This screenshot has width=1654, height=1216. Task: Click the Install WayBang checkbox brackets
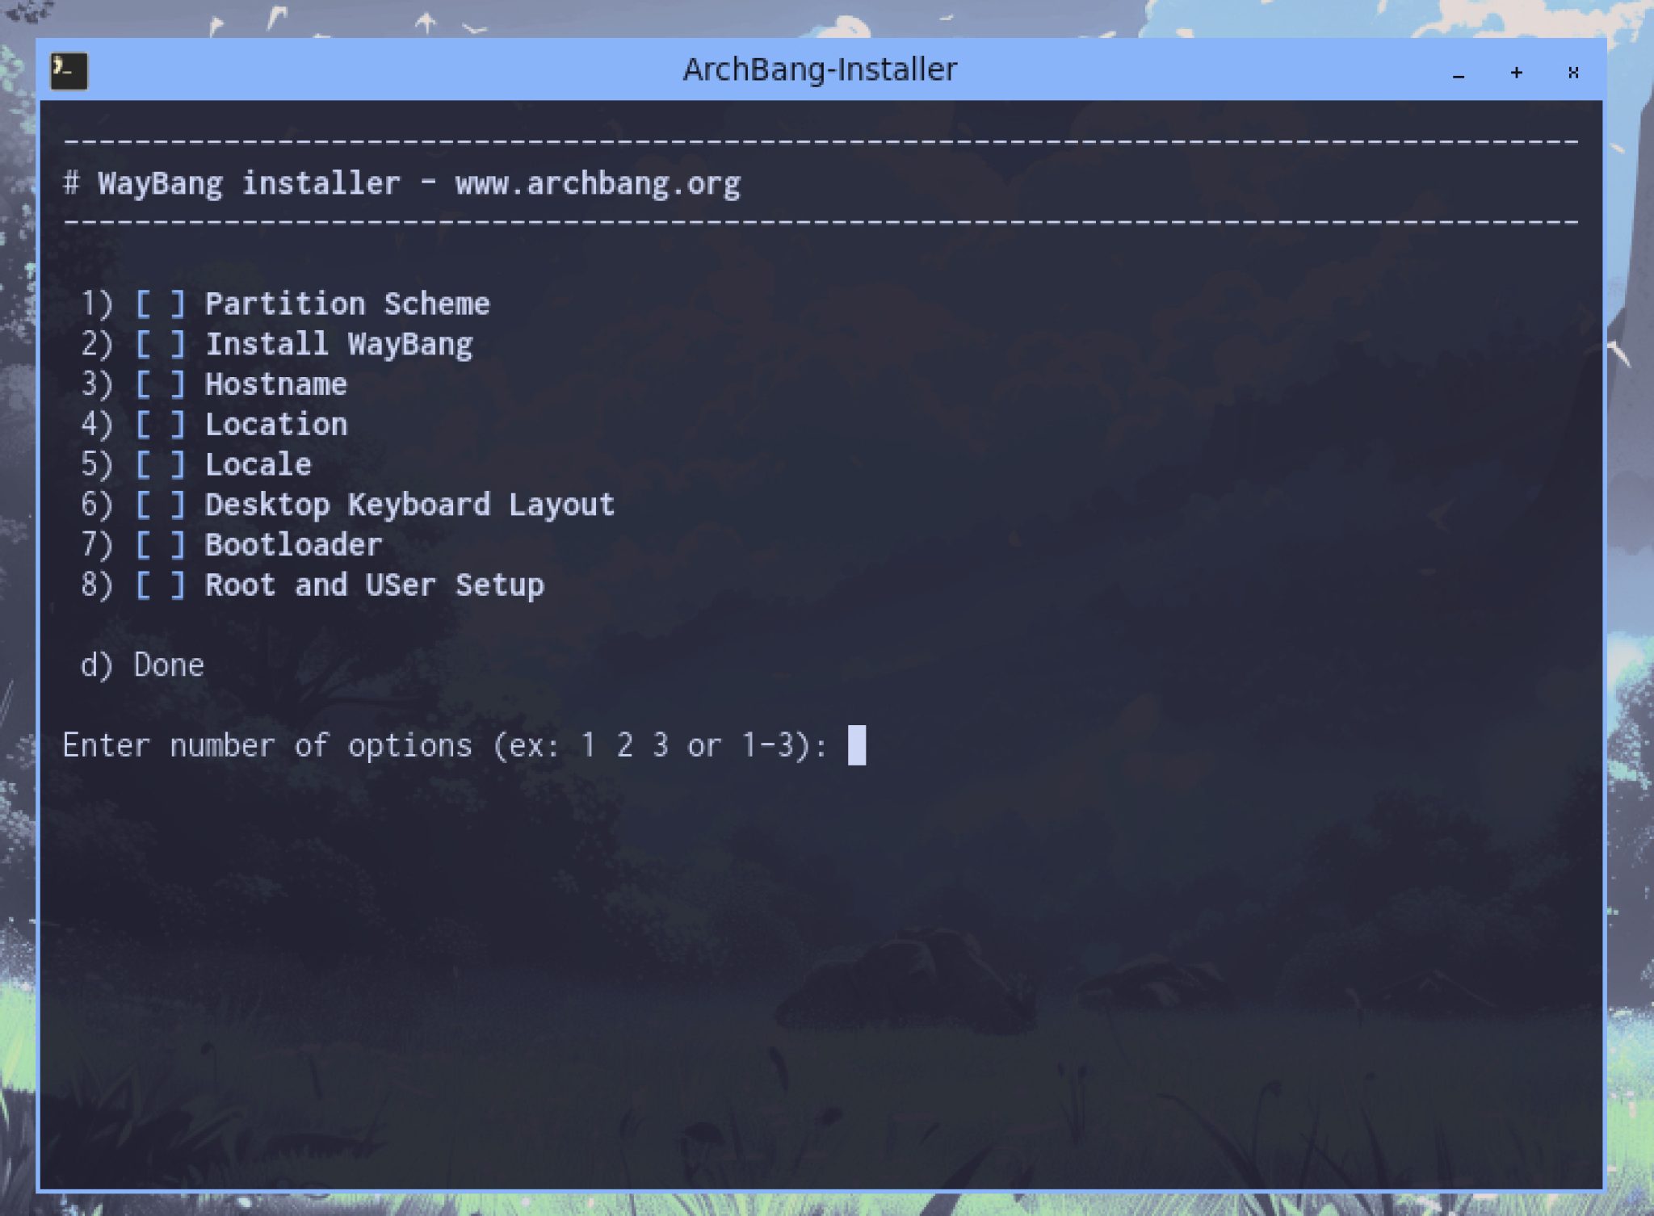click(x=161, y=345)
